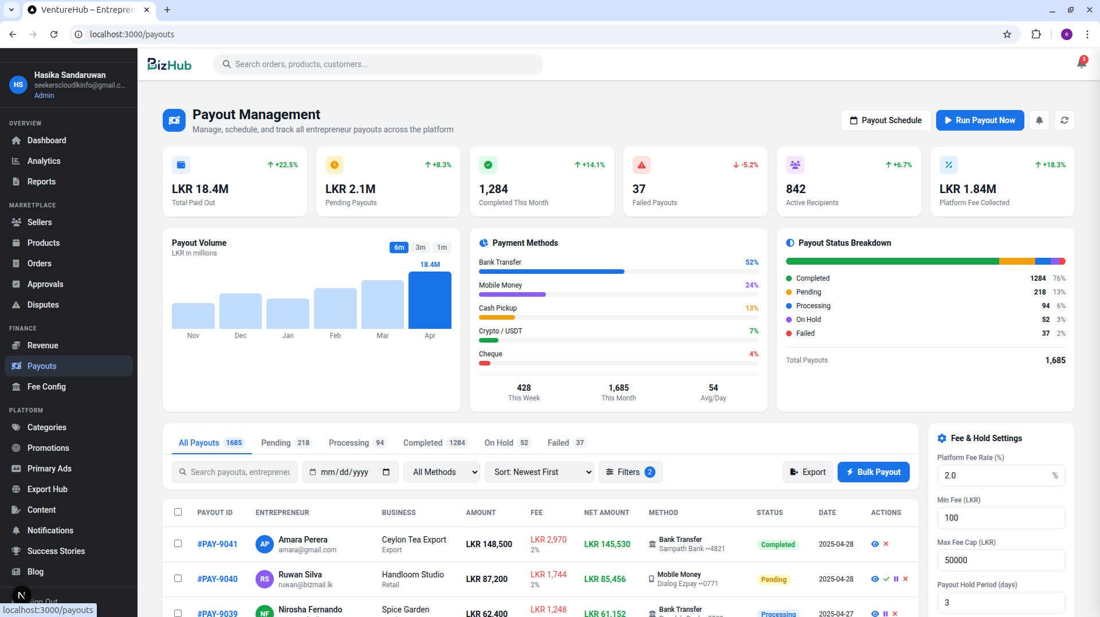Bookmark this page with the star icon

pos(1007,34)
